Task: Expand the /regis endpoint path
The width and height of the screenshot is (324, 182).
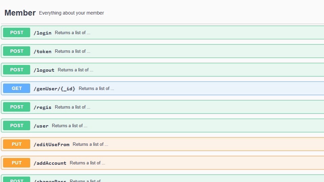Action: pyautogui.click(x=42, y=107)
